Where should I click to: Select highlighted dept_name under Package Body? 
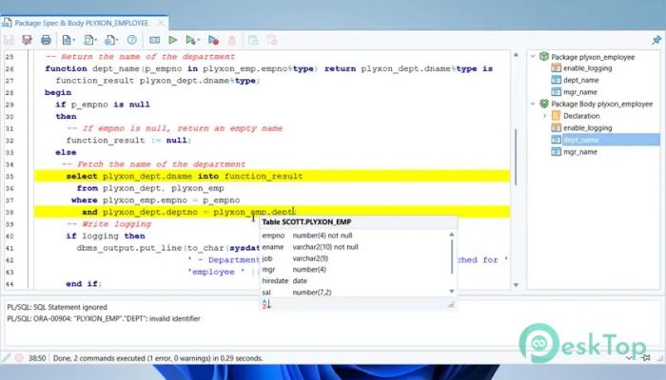click(x=611, y=140)
